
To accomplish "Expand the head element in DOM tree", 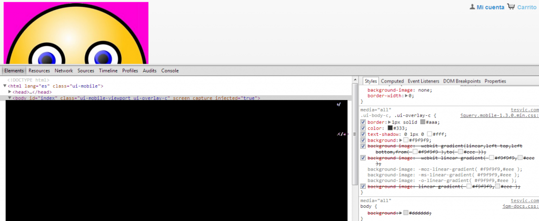I will point(9,92).
